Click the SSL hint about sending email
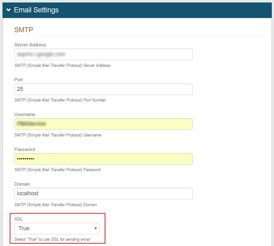 (55, 240)
